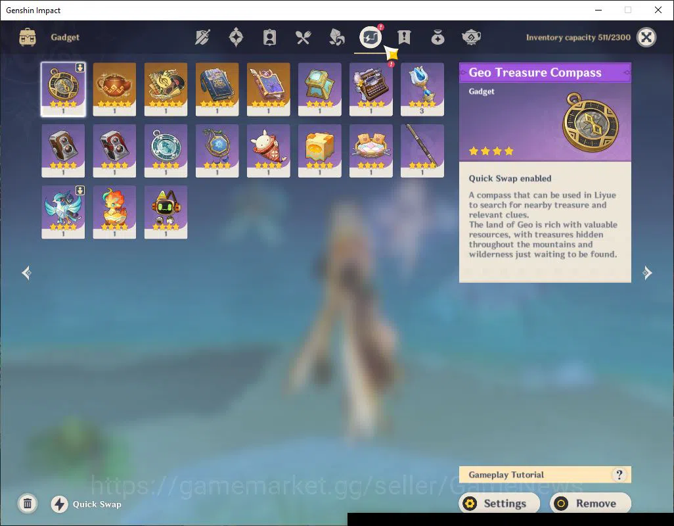Image resolution: width=674 pixels, height=526 pixels.
Task: Click the 'Gadget' heading beside backpack icon
Action: point(65,37)
